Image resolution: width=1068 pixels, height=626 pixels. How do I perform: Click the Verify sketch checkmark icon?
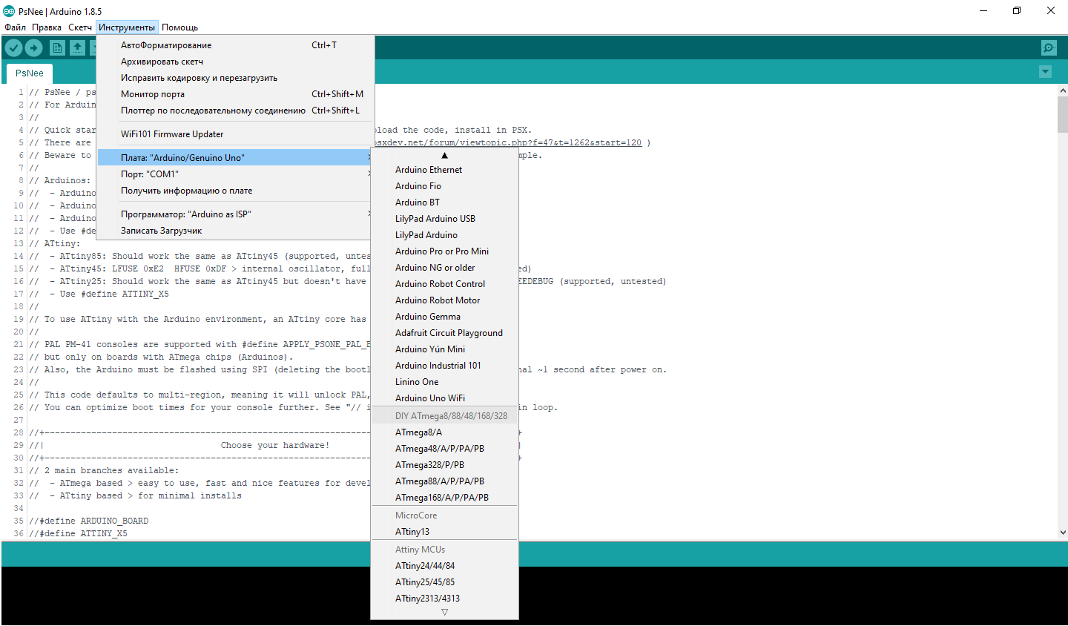click(x=13, y=48)
